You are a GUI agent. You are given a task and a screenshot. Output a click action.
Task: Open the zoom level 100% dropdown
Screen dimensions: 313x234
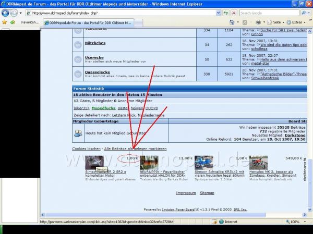[x=296, y=221]
